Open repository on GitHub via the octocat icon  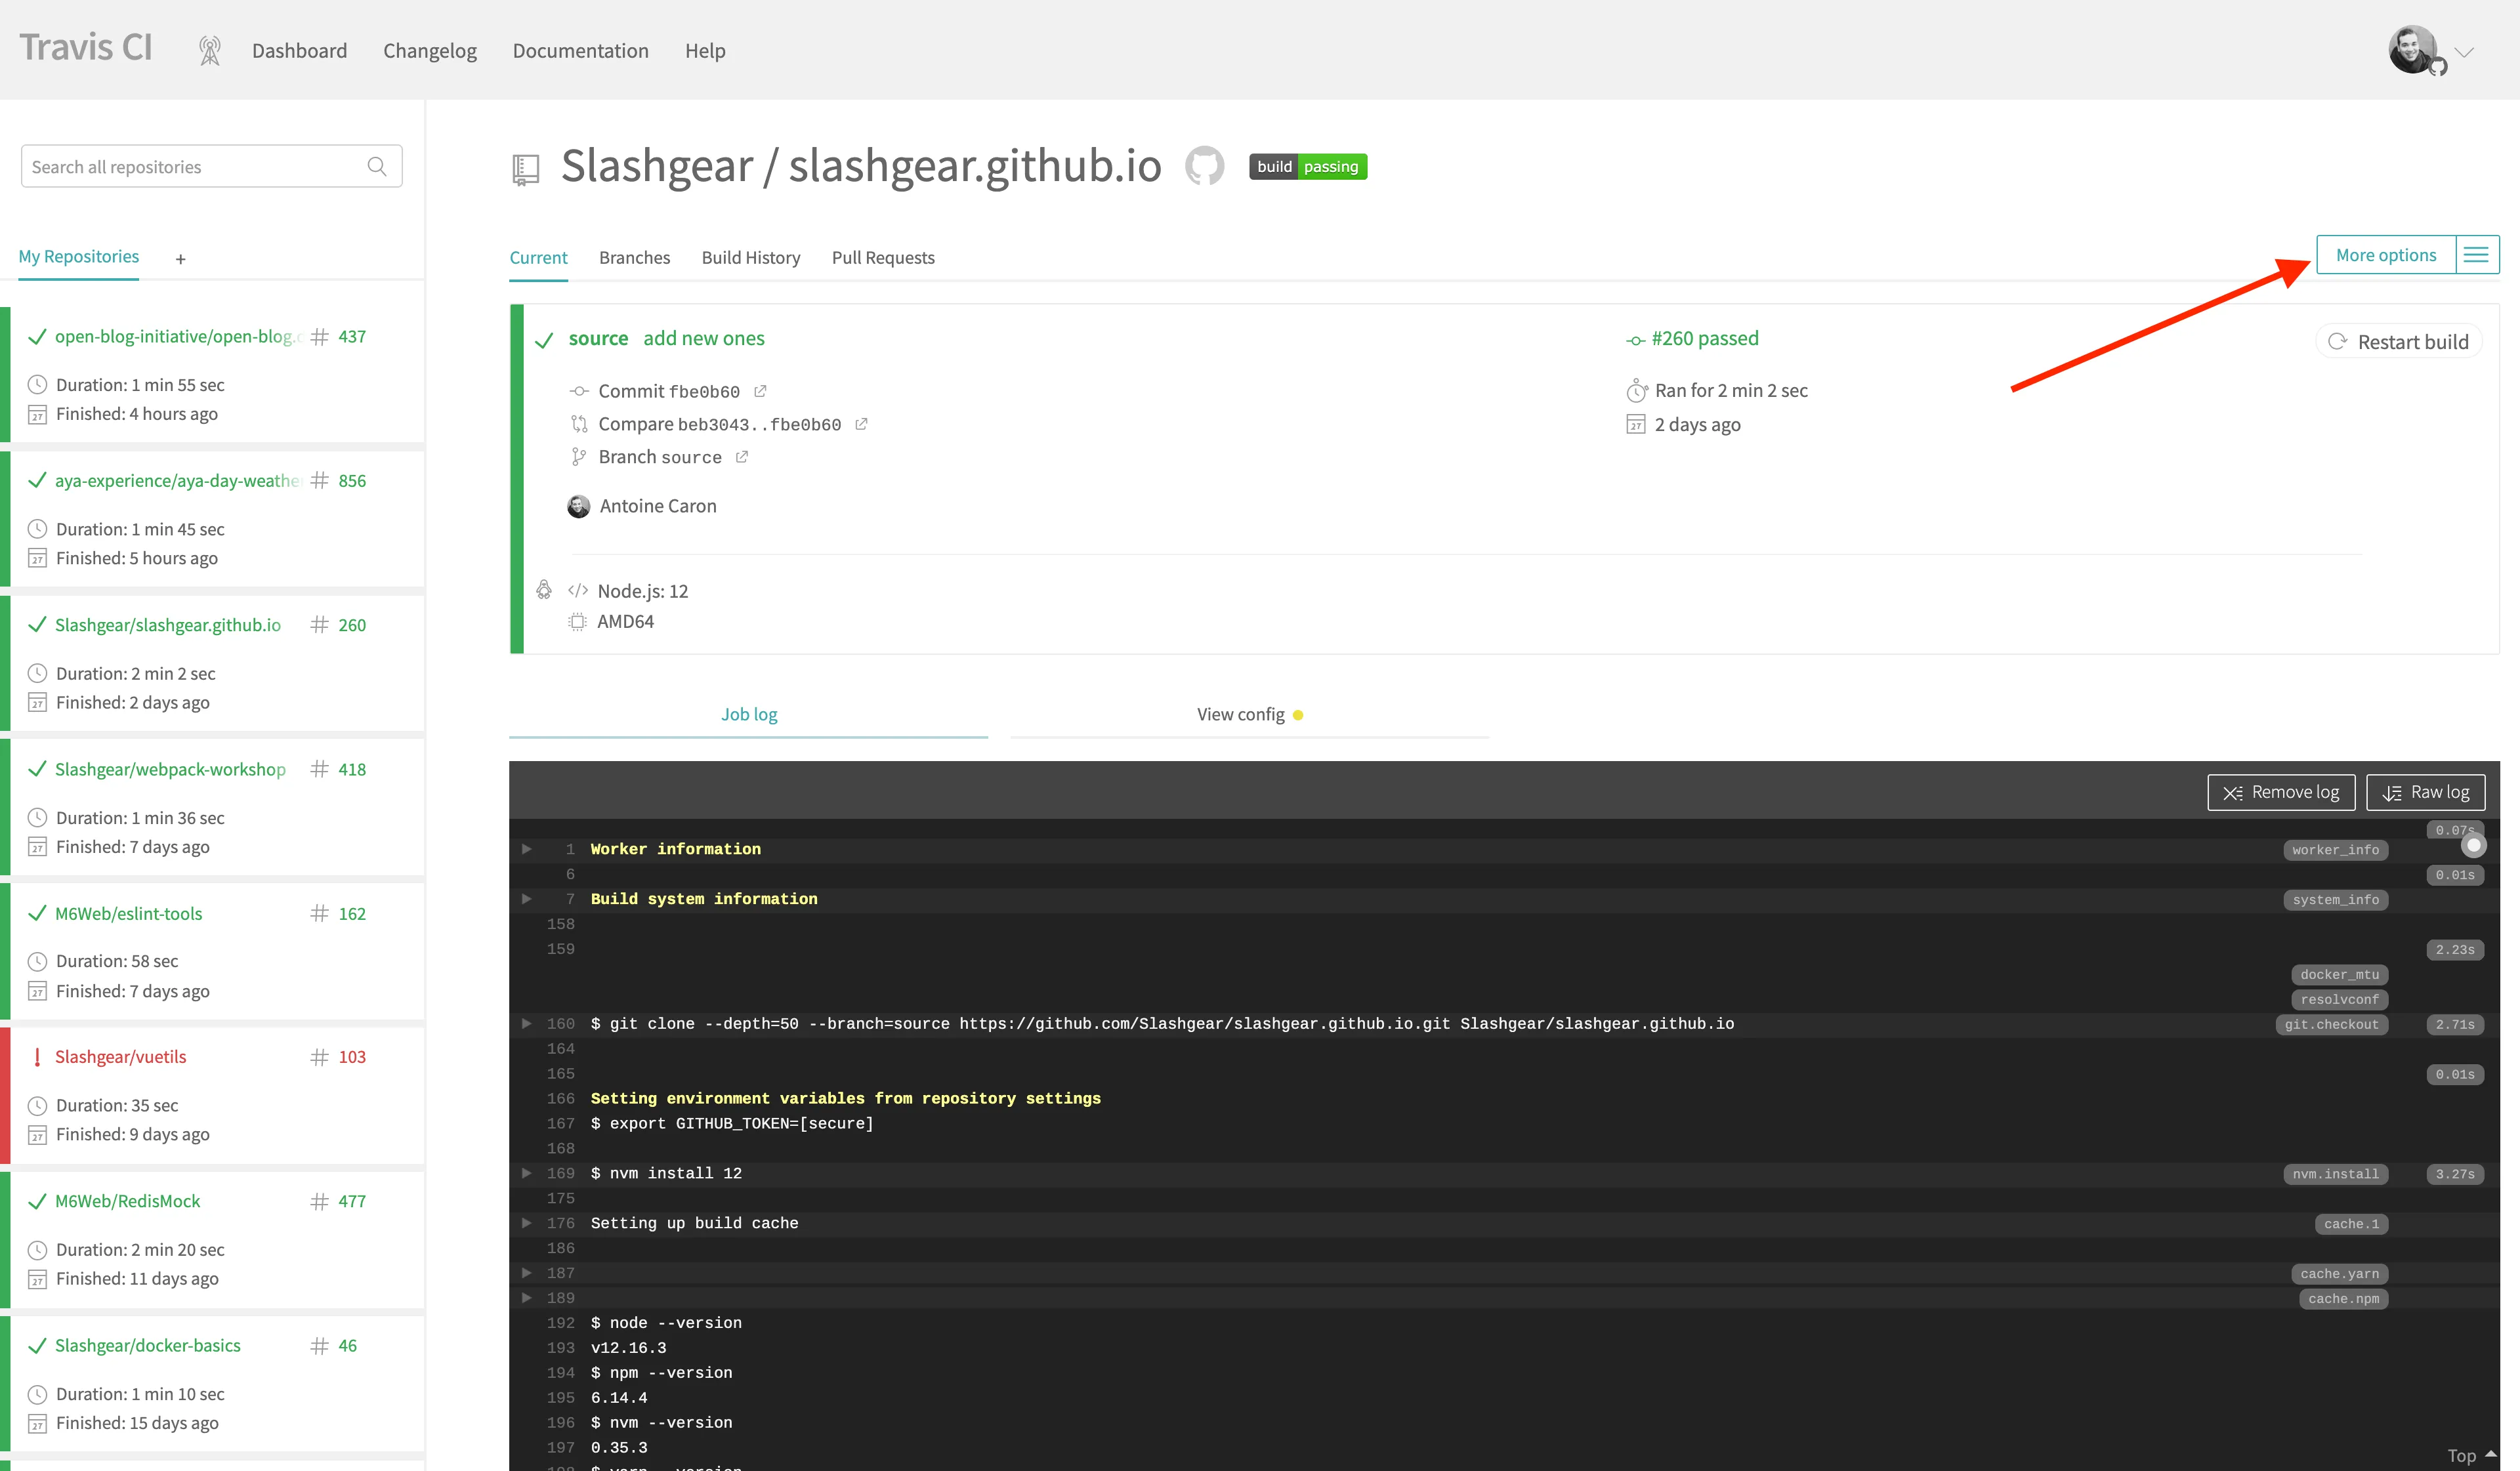pyautogui.click(x=1205, y=166)
